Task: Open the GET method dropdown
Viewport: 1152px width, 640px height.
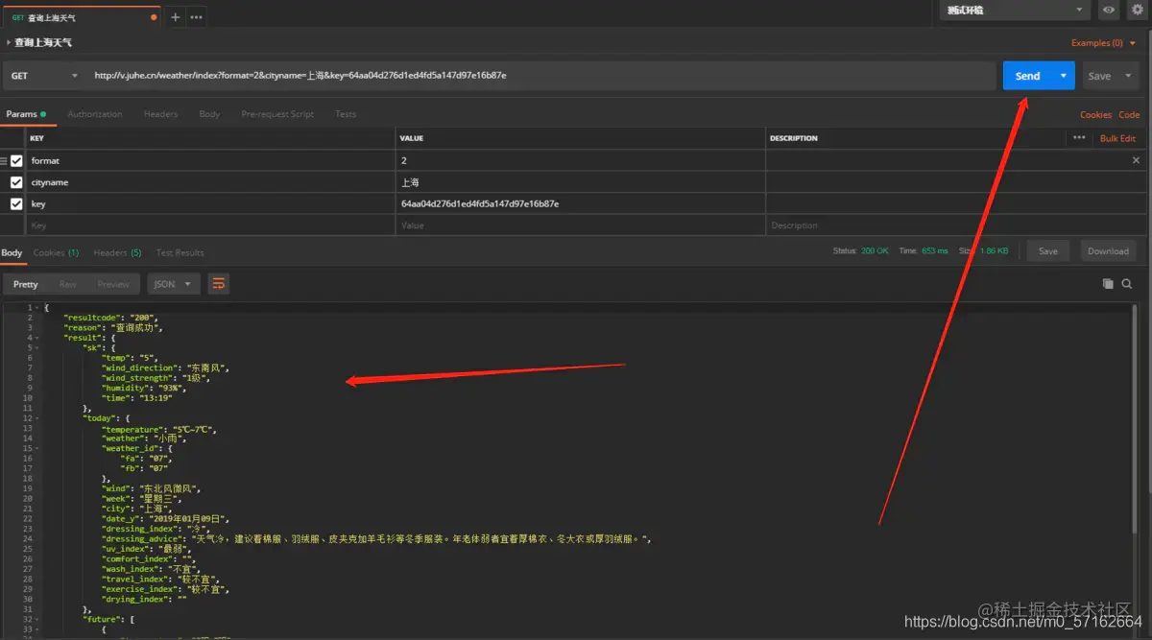Action: point(43,76)
